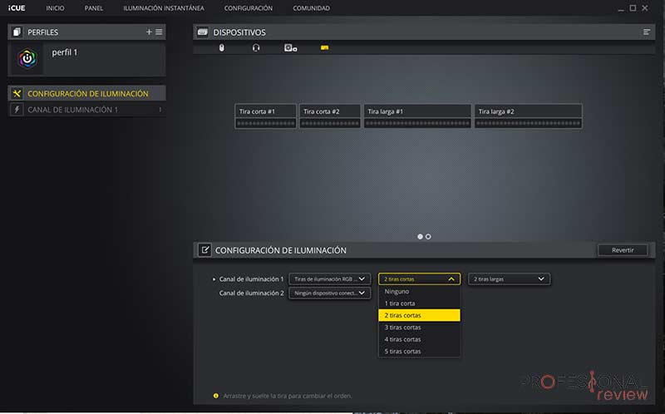Go to second device page dot
665x414 pixels.
tap(428, 237)
